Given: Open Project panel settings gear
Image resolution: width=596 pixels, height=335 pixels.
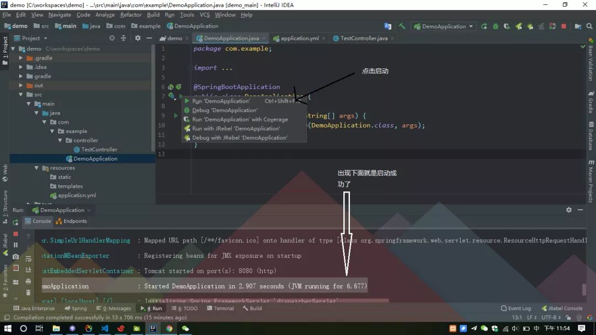Looking at the screenshot, I should (x=137, y=38).
